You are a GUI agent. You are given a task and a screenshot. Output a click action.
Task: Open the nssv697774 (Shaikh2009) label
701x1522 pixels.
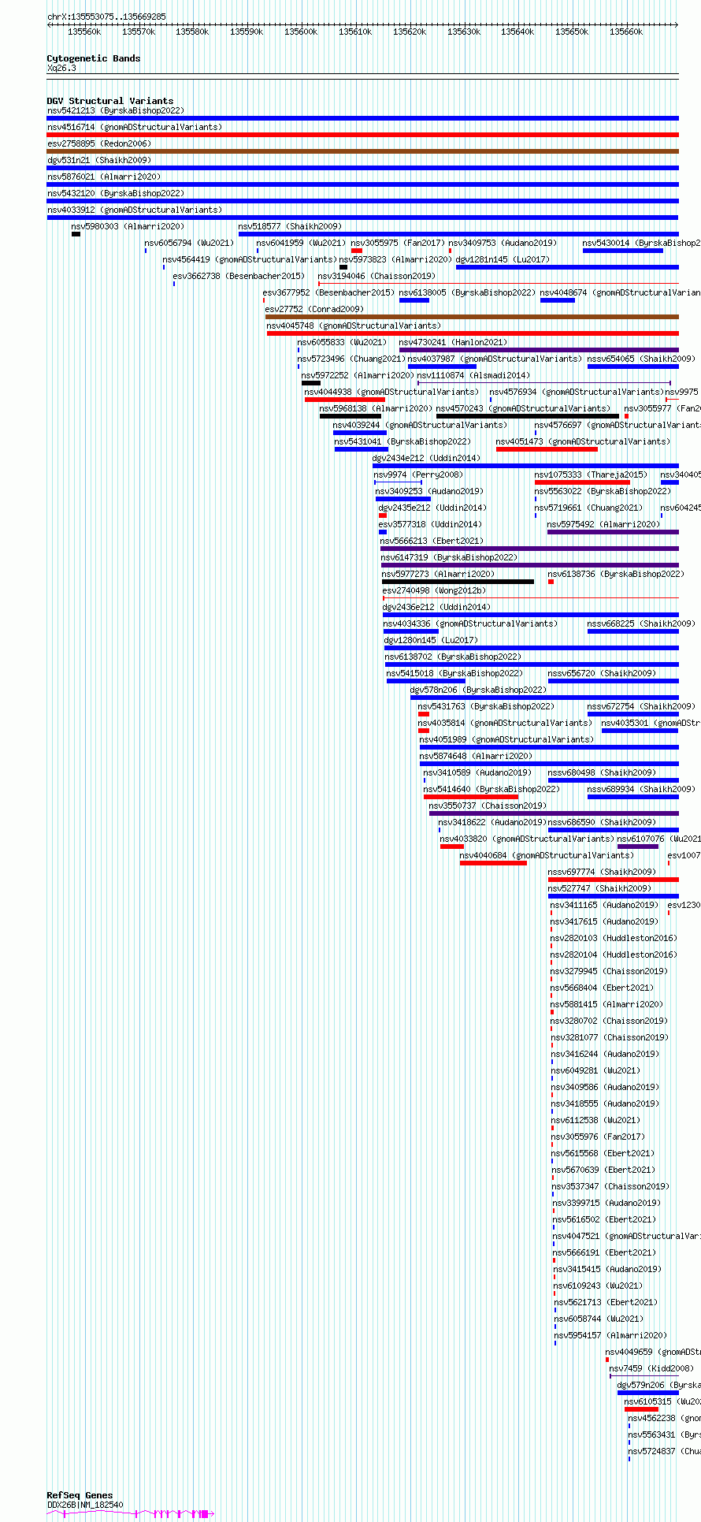tap(602, 873)
